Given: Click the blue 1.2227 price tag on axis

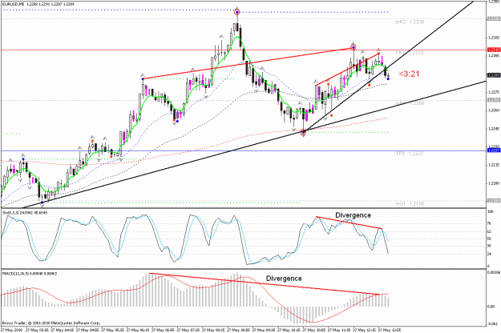Looking at the screenshot, I should click(494, 150).
